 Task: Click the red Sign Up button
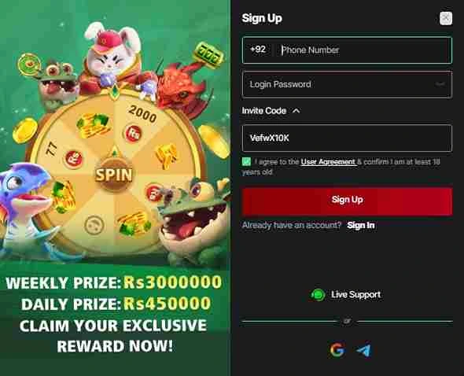347,201
